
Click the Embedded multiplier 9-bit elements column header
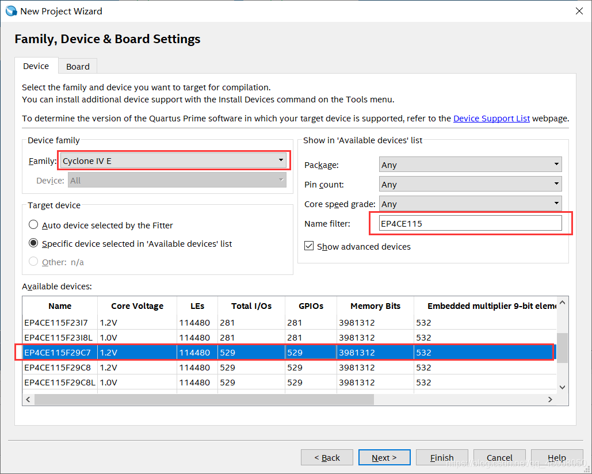click(485, 306)
